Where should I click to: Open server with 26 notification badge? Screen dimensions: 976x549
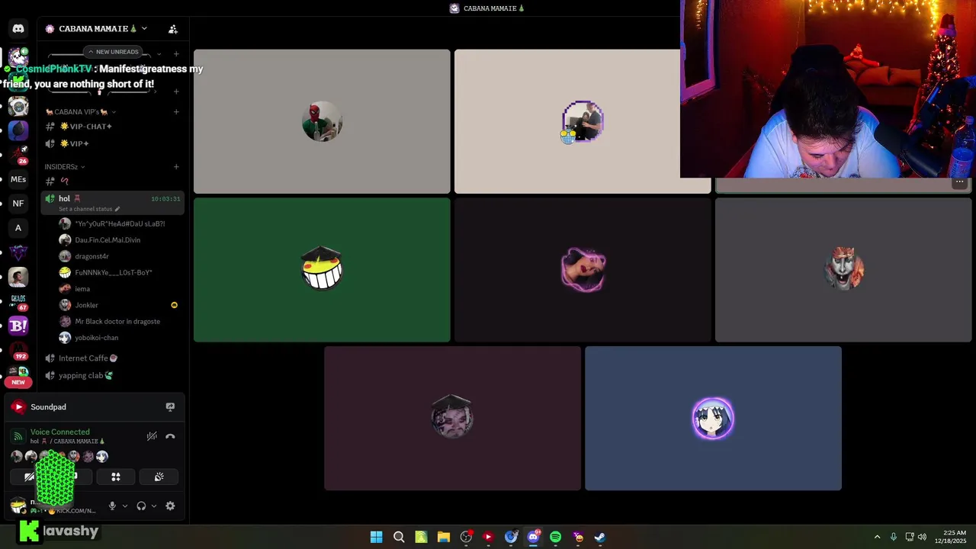pyautogui.click(x=18, y=156)
